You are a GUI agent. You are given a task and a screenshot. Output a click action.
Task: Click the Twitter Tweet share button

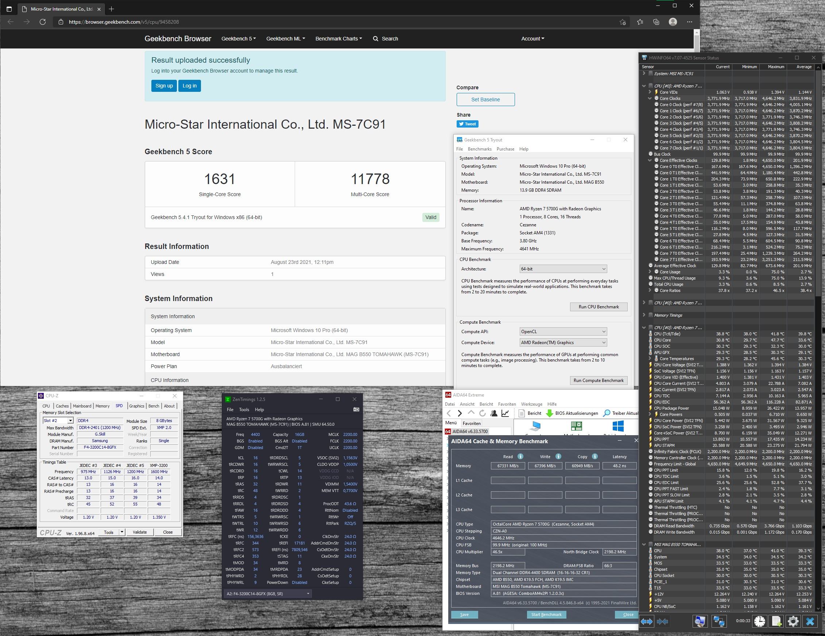[467, 124]
